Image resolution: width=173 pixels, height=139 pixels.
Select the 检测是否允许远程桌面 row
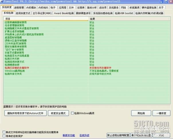pyautogui.click(x=87, y=55)
